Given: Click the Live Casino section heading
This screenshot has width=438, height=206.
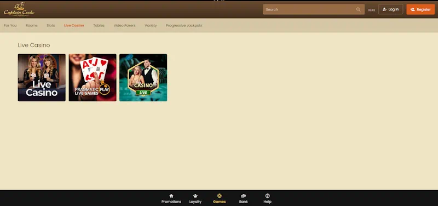Looking at the screenshot, I should tap(34, 45).
